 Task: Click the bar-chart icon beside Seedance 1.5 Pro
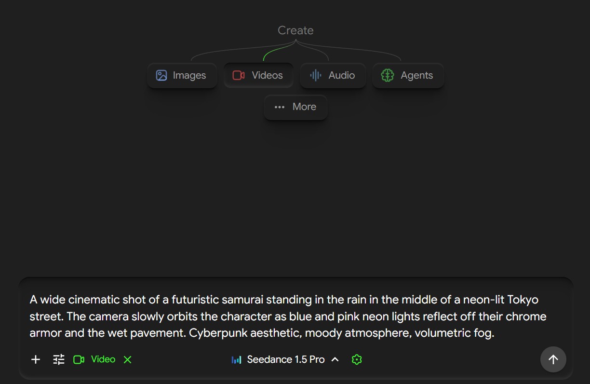click(236, 359)
